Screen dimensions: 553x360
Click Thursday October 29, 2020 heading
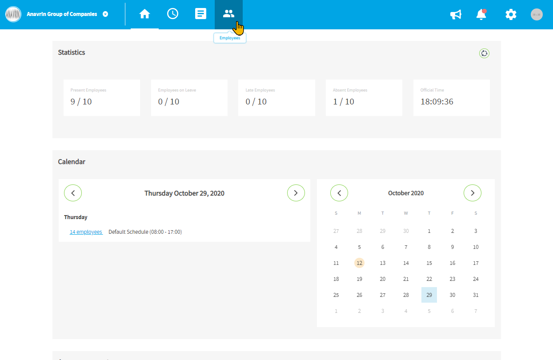click(x=184, y=193)
